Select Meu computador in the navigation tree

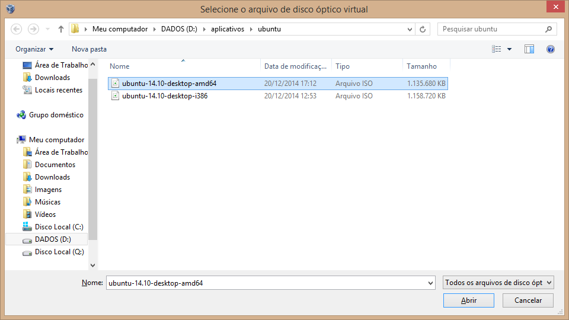click(x=56, y=140)
